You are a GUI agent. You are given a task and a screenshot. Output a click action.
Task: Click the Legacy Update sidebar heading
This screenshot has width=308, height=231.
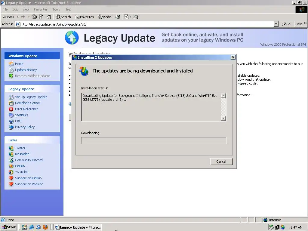pos(21,89)
